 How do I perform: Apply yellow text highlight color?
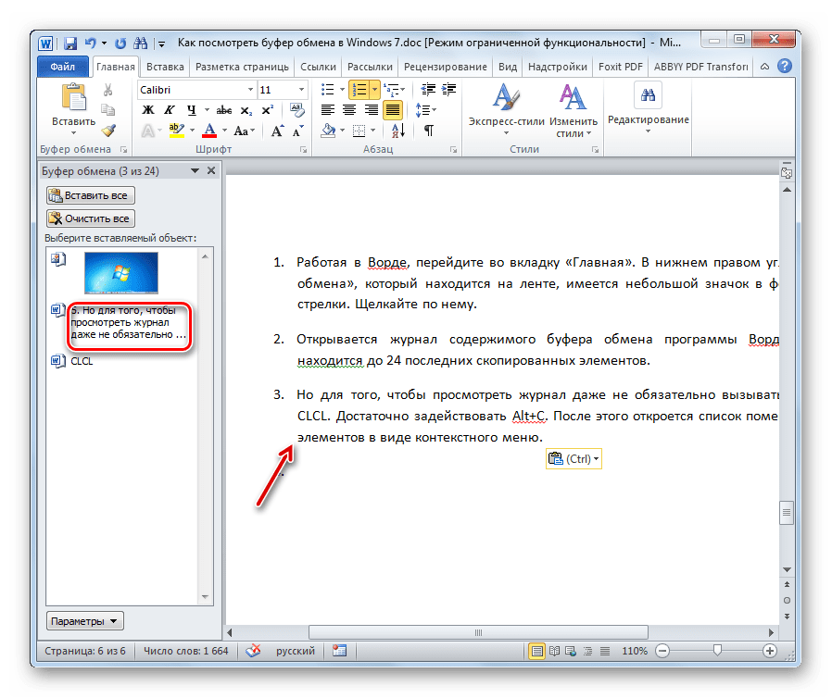click(x=177, y=131)
